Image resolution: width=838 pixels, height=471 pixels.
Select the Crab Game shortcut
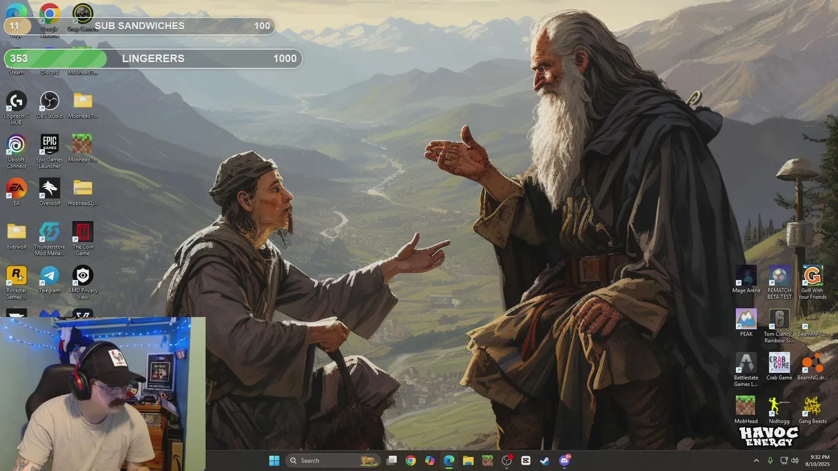pyautogui.click(x=779, y=367)
